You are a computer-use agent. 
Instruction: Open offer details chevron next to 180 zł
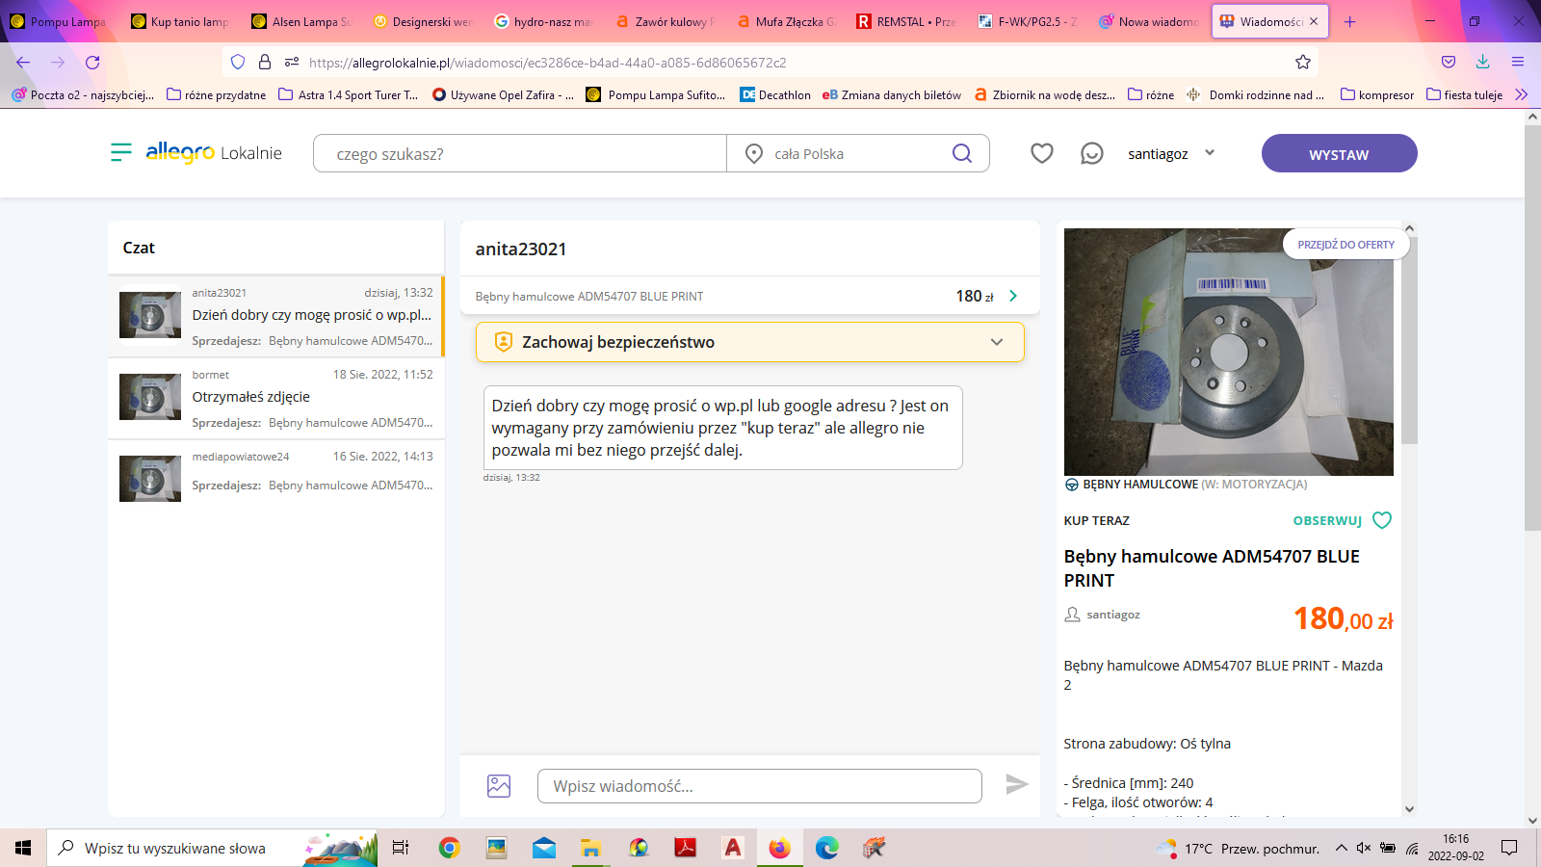[x=1013, y=296]
